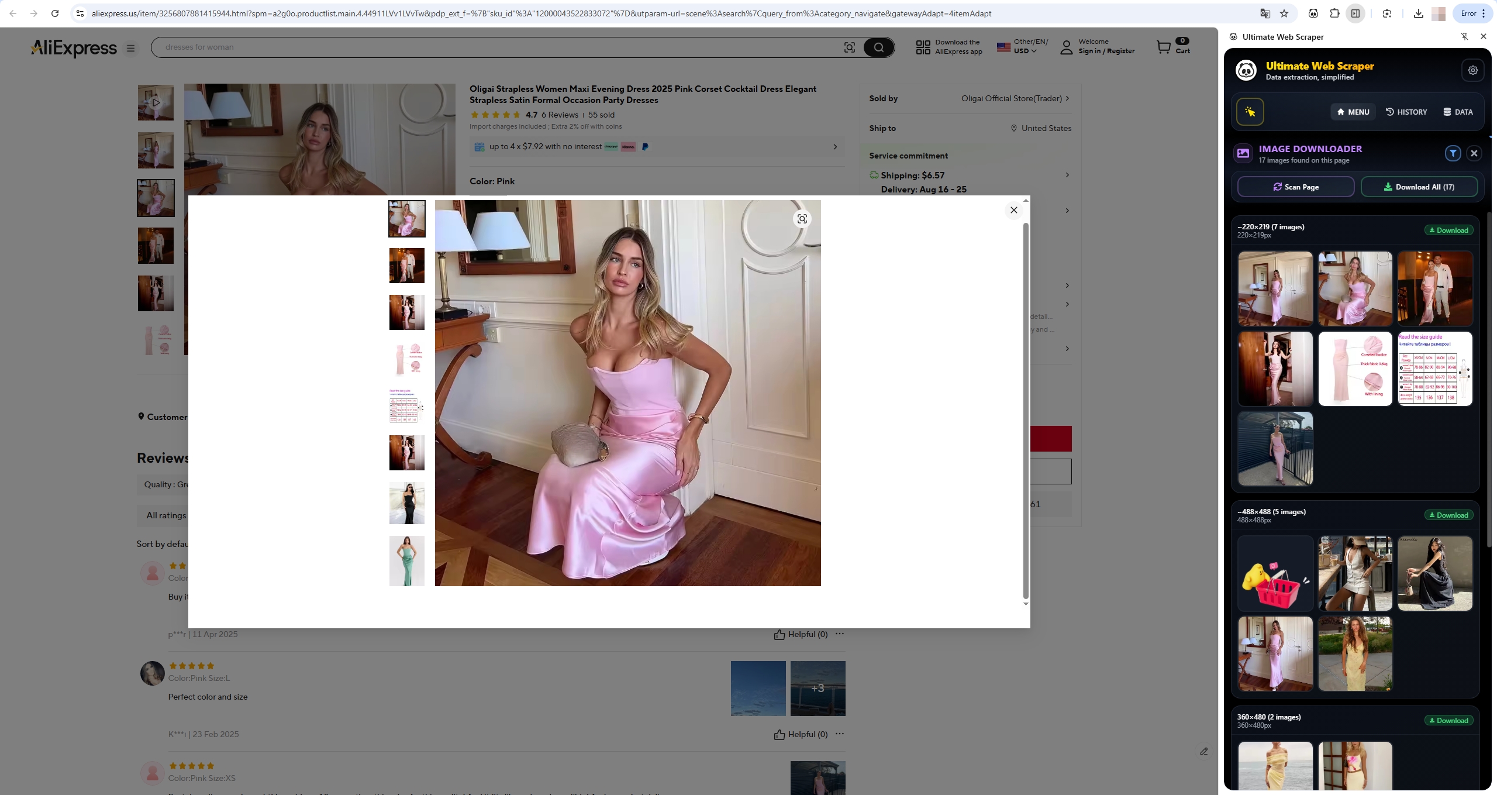This screenshot has width=1497, height=795.
Task: Select the black dress thumbnail in popup
Action: (407, 503)
